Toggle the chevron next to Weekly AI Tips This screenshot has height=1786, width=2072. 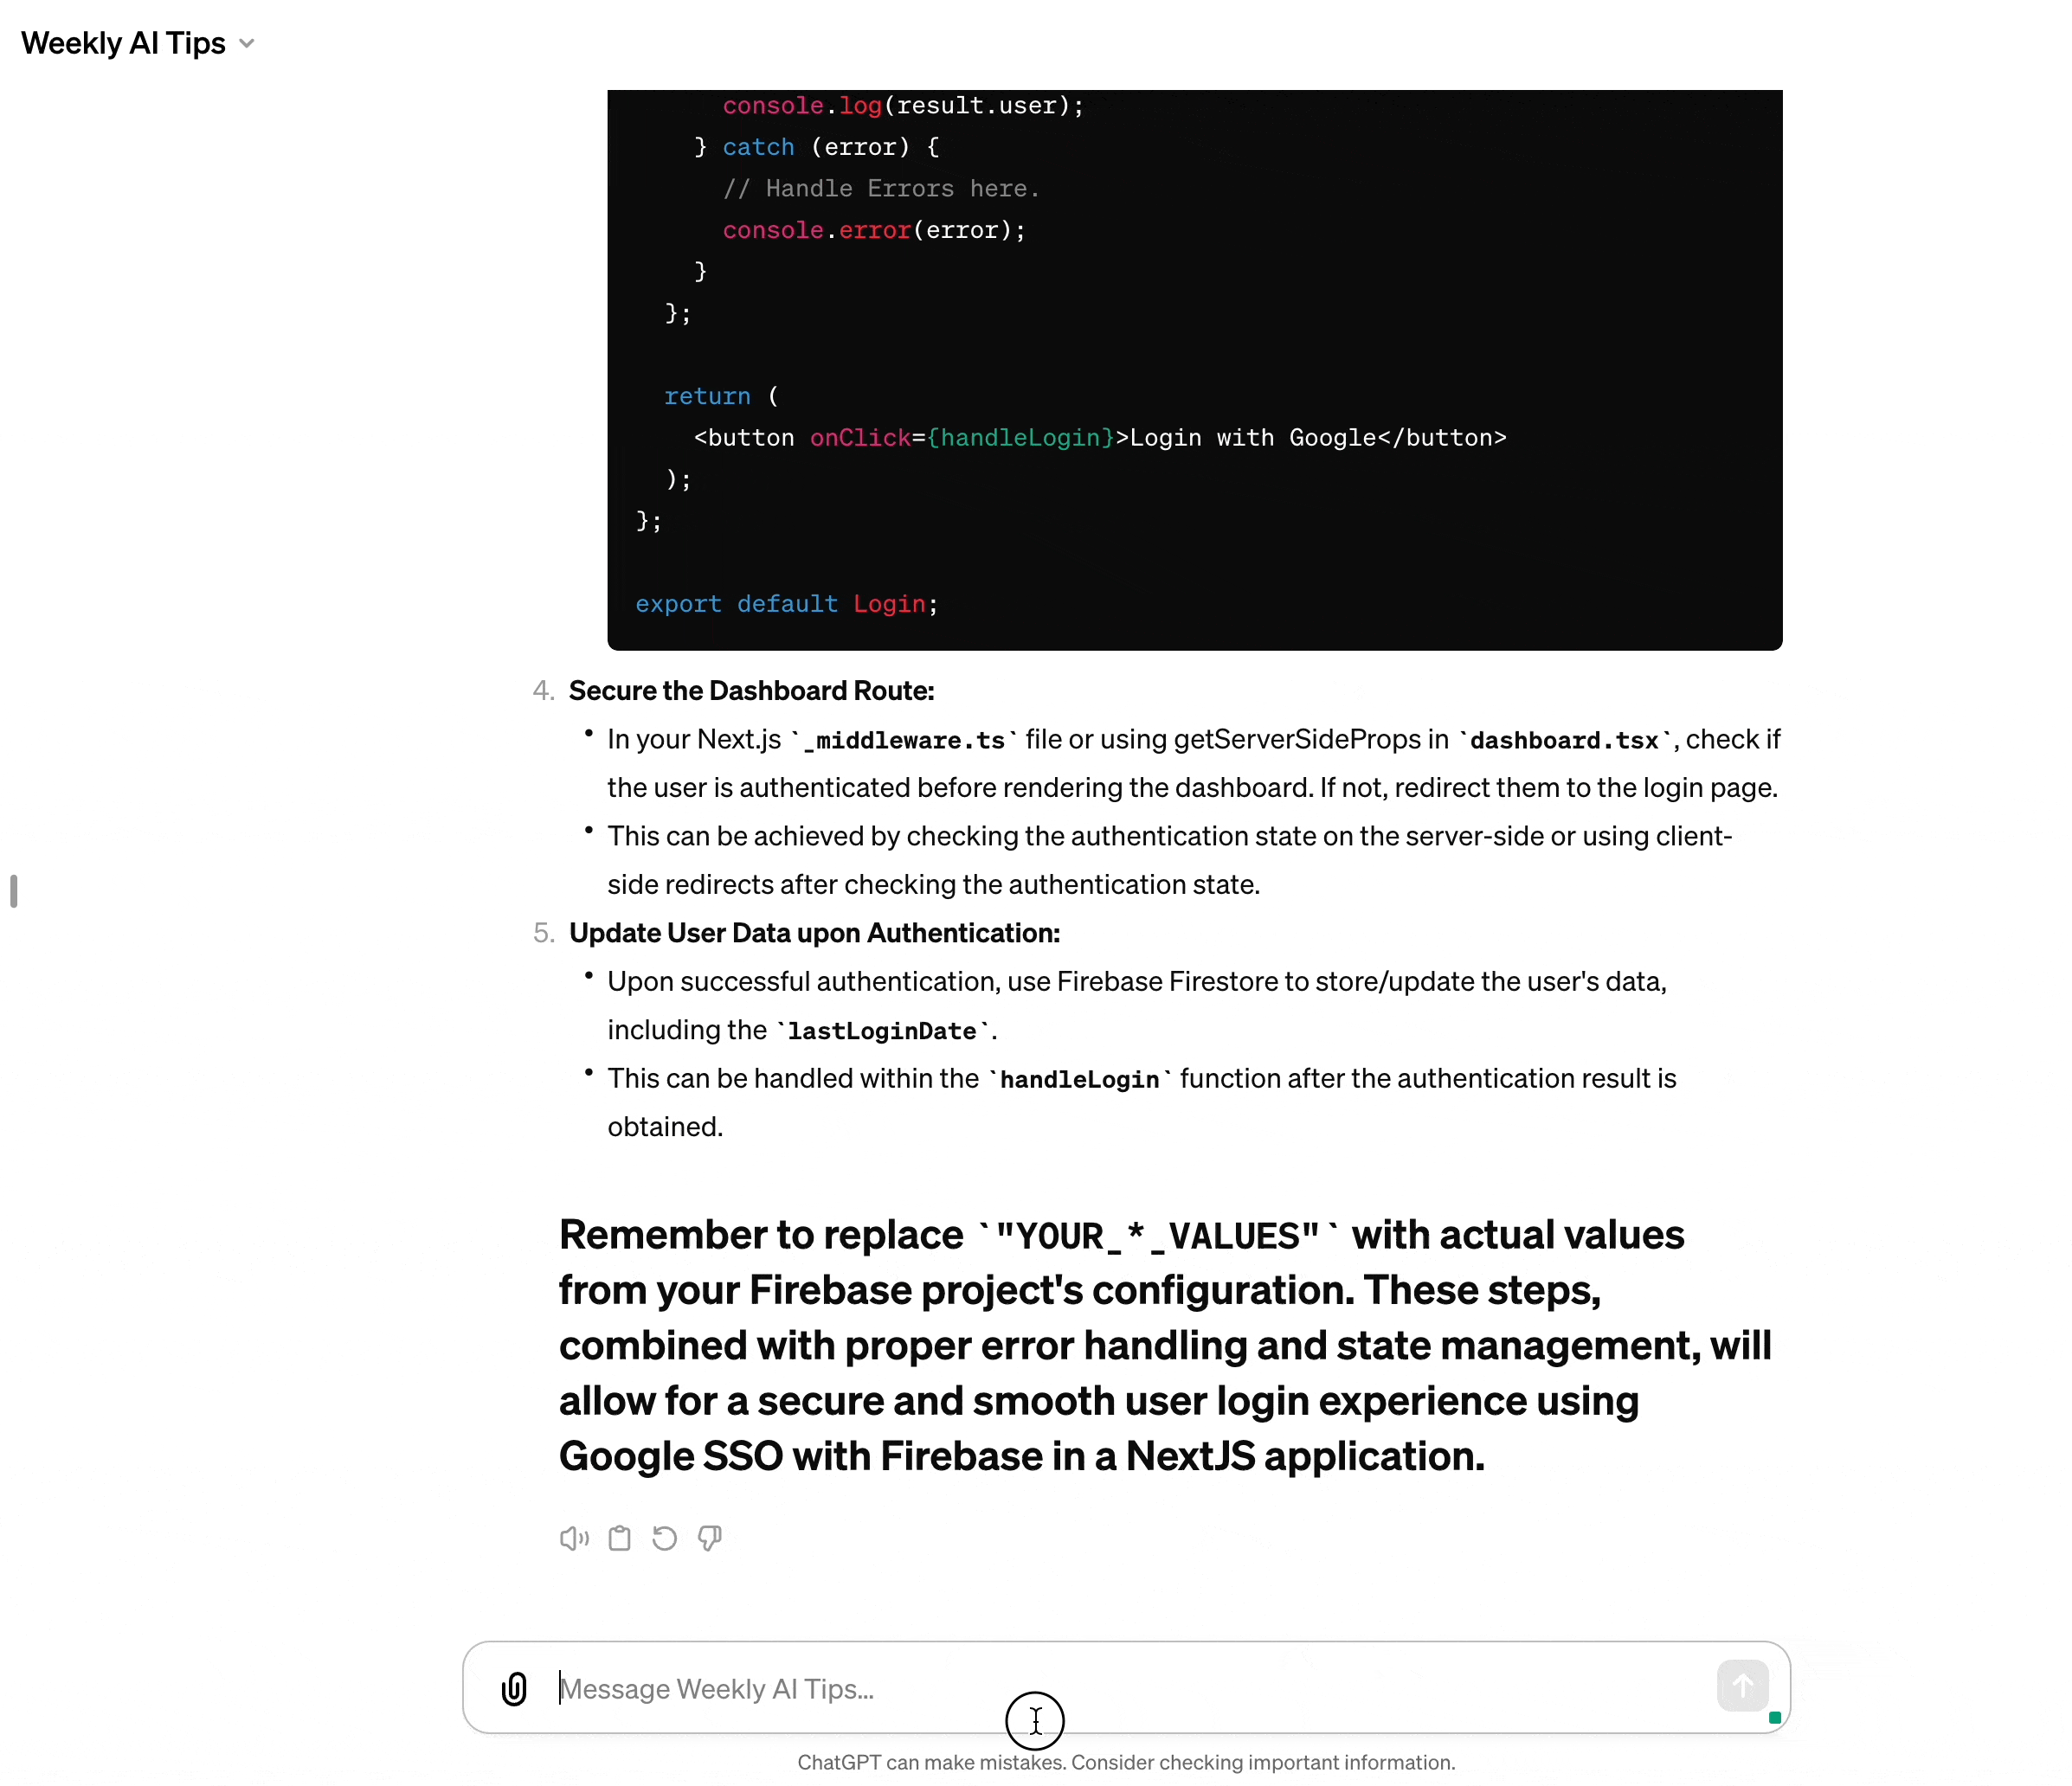(x=247, y=42)
